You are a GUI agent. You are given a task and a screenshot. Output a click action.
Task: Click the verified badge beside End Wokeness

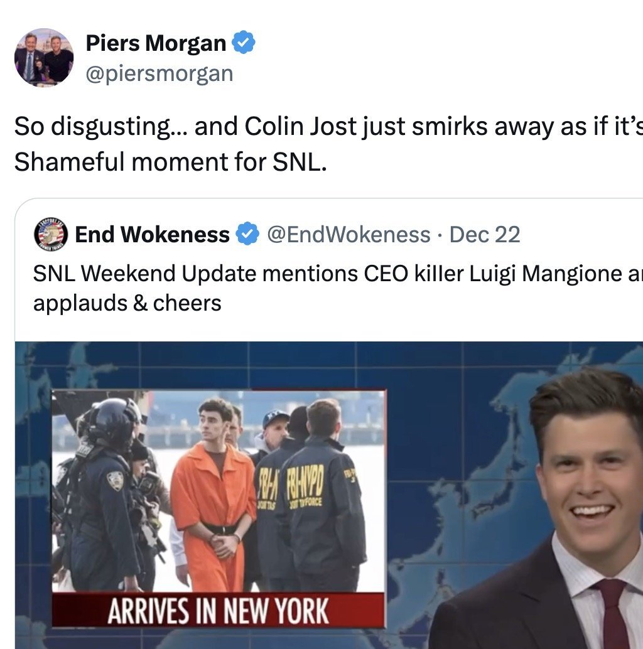coord(247,234)
